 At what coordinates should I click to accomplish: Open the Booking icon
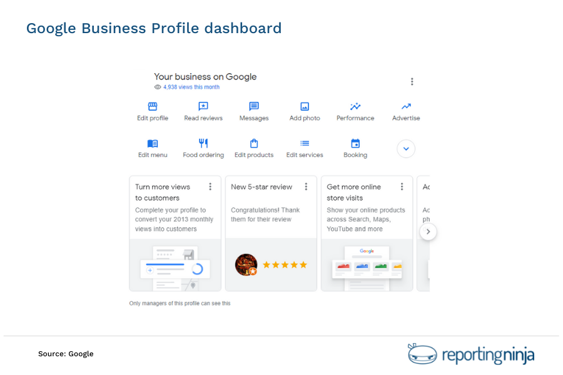(x=355, y=144)
